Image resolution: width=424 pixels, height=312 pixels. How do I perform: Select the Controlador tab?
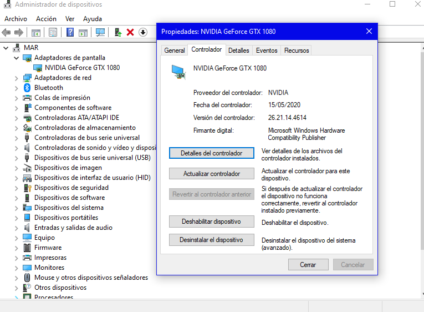pyautogui.click(x=207, y=49)
